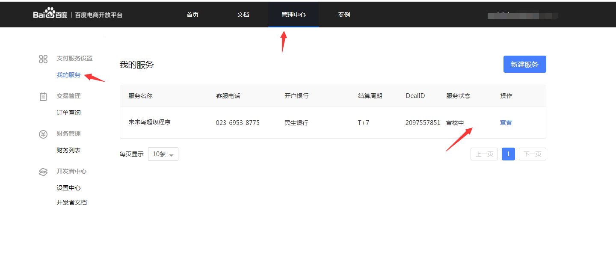Click the 财务管理 yen icon
616x258 pixels.
pos(43,134)
